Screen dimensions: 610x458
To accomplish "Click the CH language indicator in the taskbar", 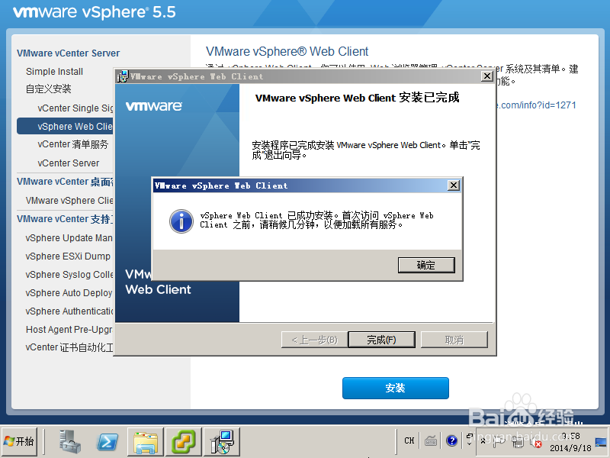I will (409, 441).
